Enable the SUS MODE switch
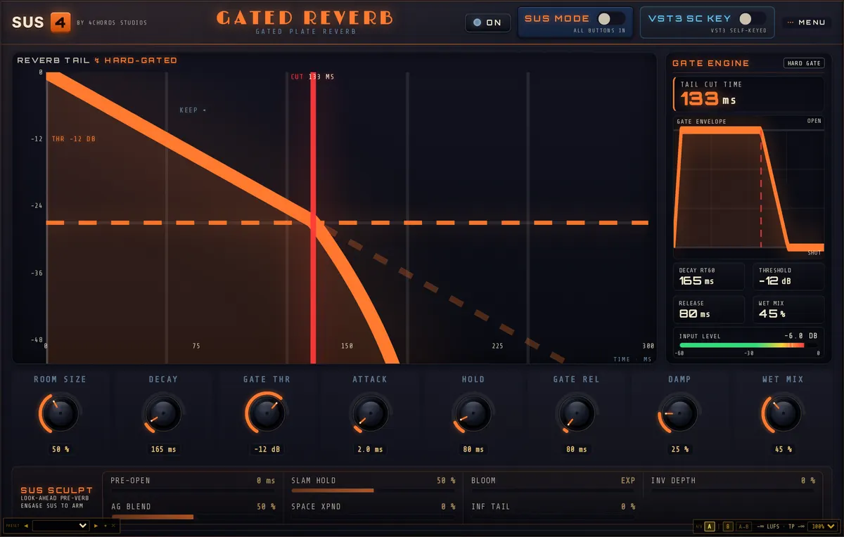844x537 pixels. pos(610,18)
